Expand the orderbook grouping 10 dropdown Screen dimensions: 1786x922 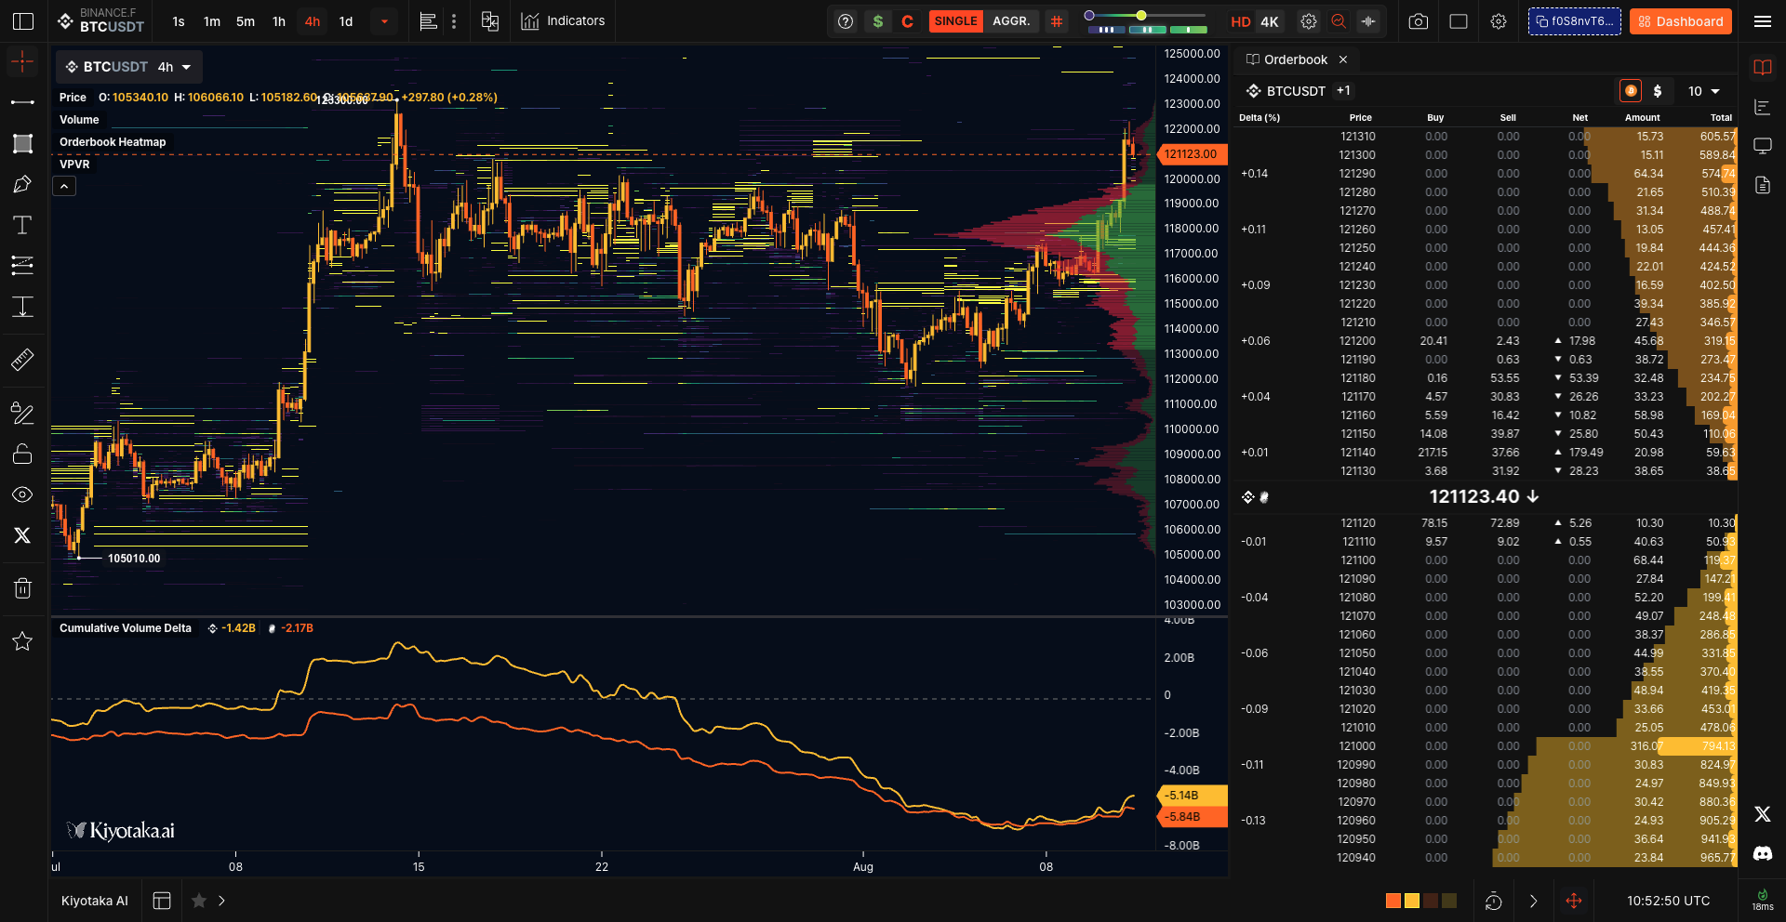point(1704,91)
